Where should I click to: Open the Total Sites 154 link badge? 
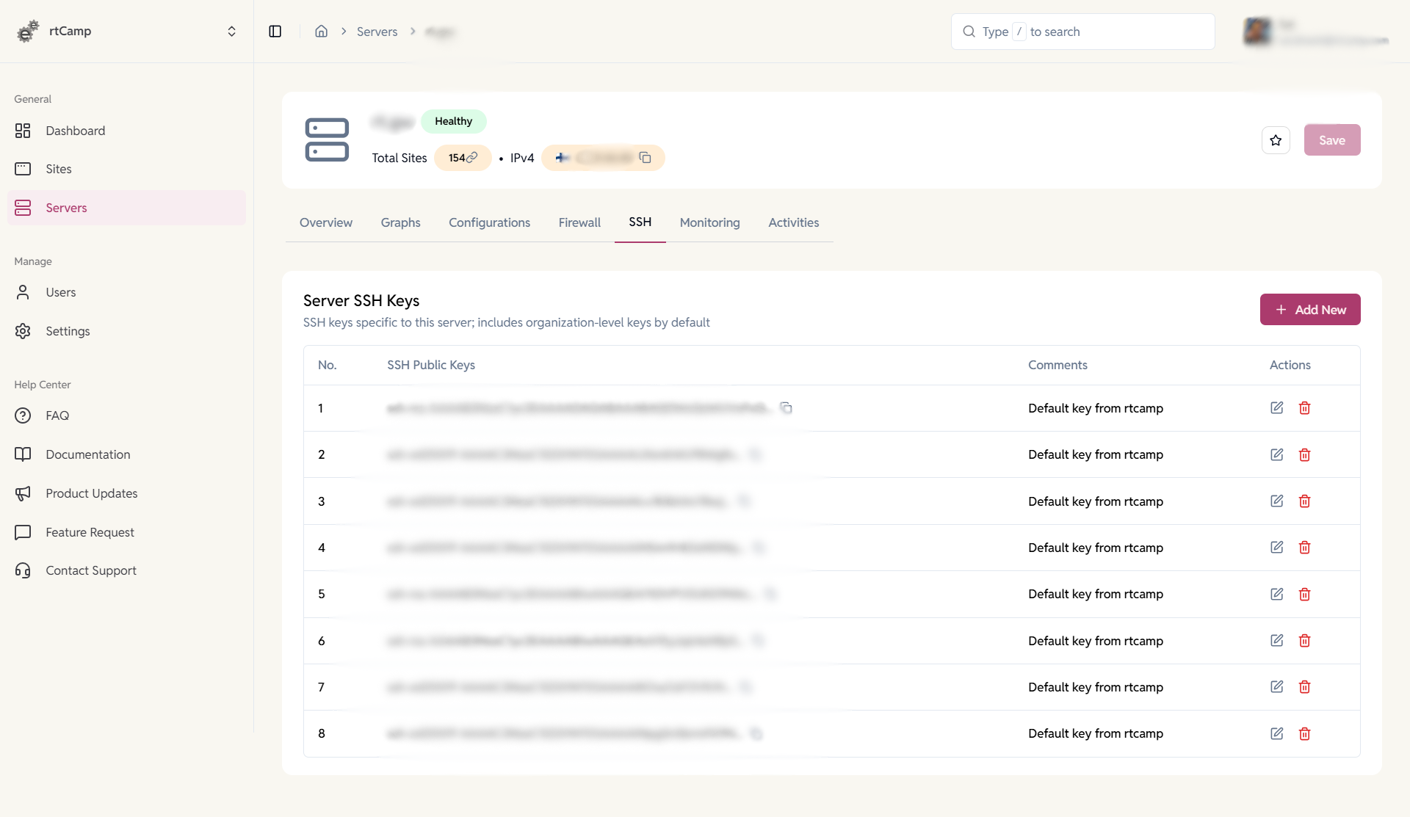[x=463, y=158]
